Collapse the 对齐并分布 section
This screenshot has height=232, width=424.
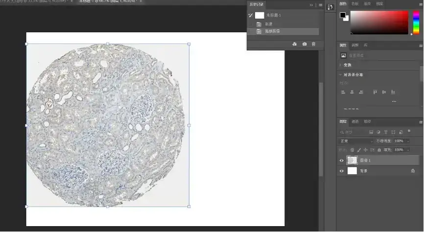coord(341,75)
